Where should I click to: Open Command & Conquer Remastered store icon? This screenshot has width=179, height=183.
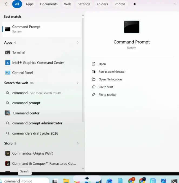8,163
